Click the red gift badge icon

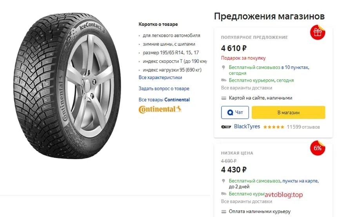click(x=318, y=33)
